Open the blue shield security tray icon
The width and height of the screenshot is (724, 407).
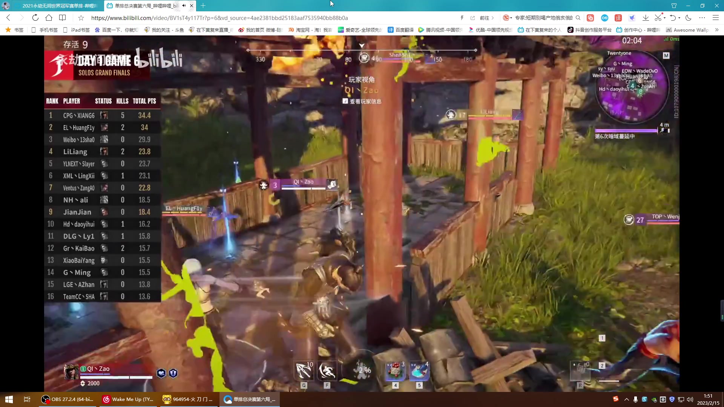[x=672, y=399]
